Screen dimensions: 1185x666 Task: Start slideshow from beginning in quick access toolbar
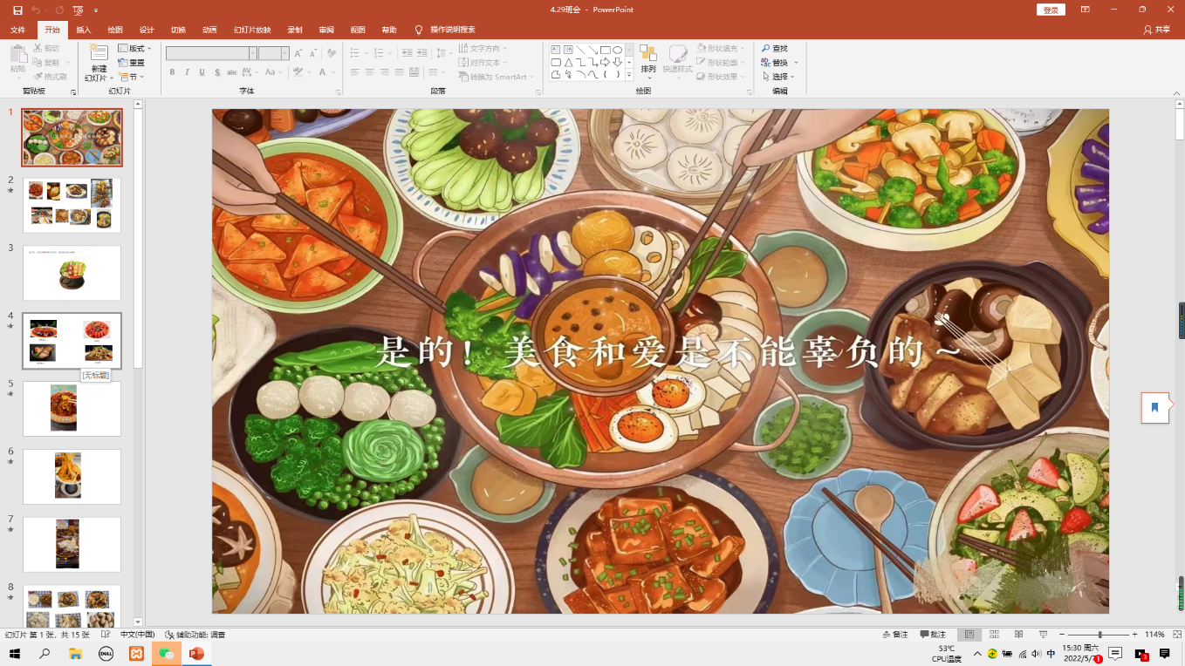tap(78, 10)
